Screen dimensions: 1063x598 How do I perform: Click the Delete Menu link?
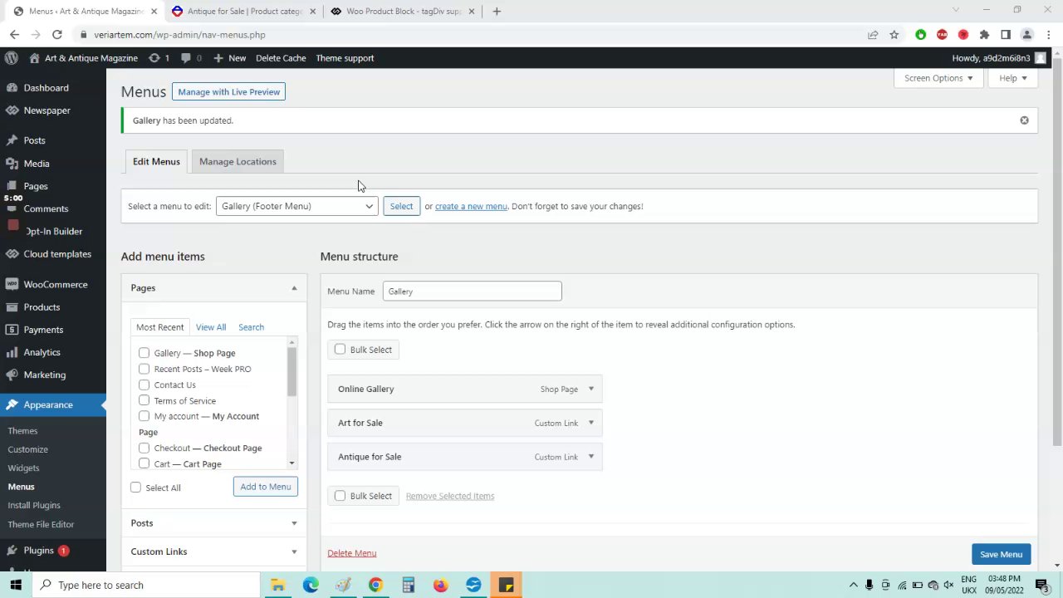point(352,553)
